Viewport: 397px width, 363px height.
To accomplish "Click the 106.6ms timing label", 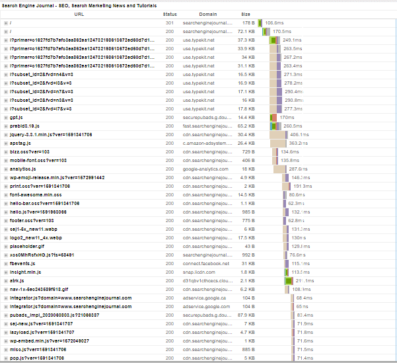I will 274,23.
